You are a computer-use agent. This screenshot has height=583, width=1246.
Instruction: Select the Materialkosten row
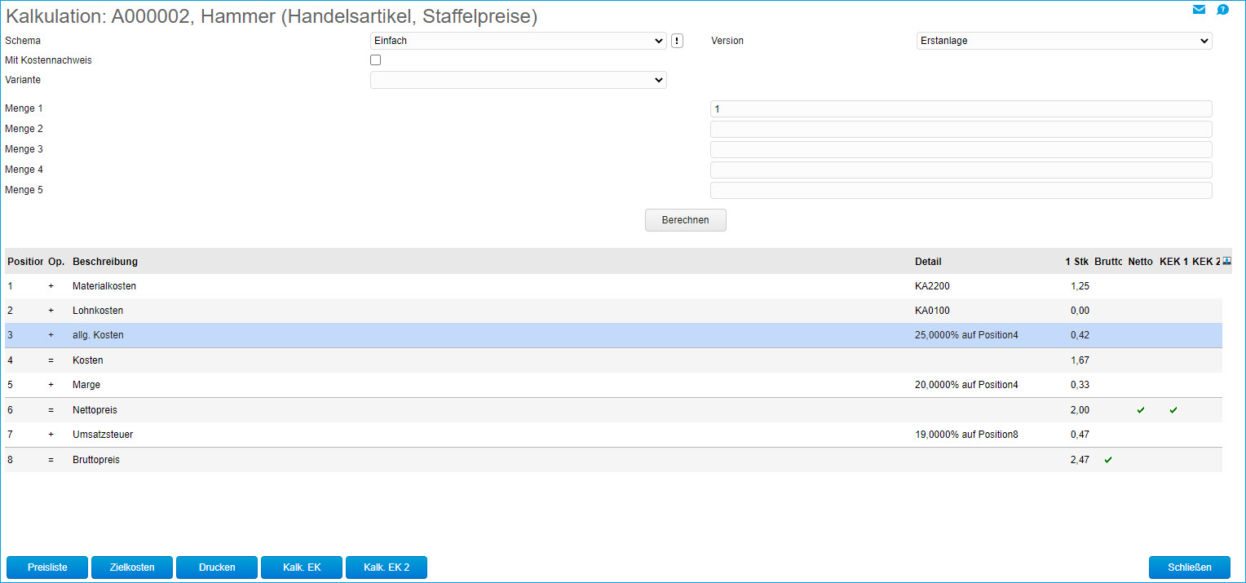[613, 286]
